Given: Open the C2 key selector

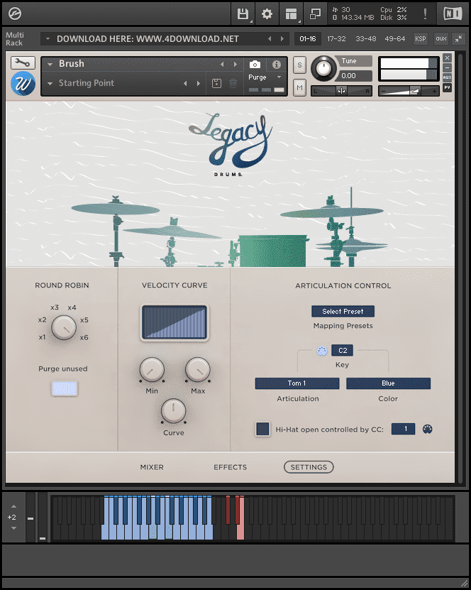Looking at the screenshot, I should [343, 350].
